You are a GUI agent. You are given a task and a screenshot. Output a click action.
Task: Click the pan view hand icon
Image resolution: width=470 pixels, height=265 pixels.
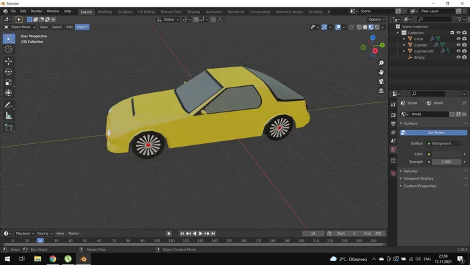(381, 73)
